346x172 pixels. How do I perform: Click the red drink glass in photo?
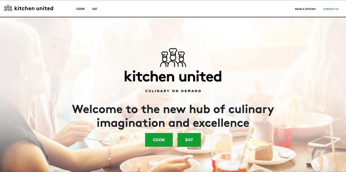coord(283,135)
